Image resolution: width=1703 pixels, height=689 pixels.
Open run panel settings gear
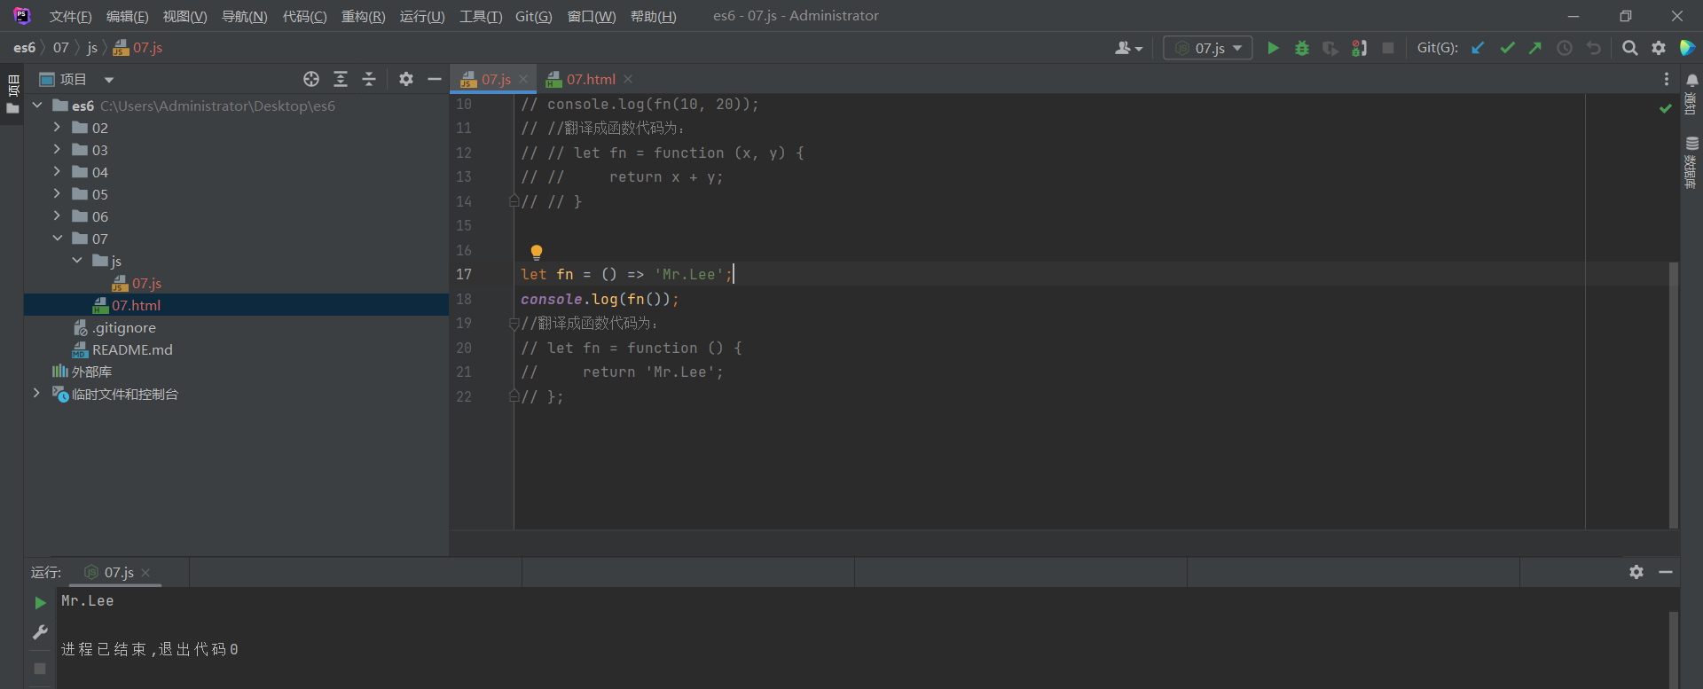click(1636, 572)
